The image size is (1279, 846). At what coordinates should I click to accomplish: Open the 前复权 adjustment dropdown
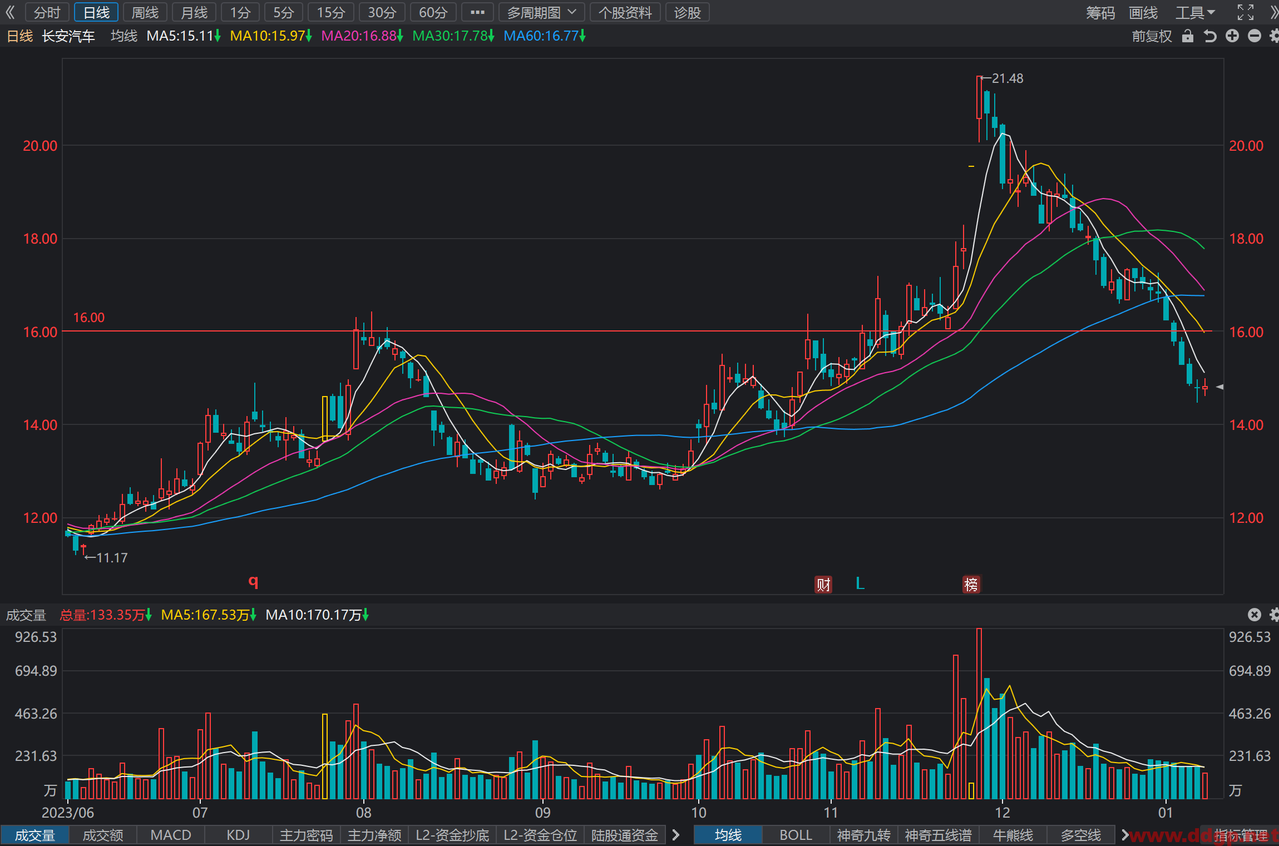pos(1152,36)
